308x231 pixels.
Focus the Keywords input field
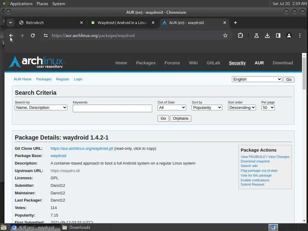click(112, 108)
